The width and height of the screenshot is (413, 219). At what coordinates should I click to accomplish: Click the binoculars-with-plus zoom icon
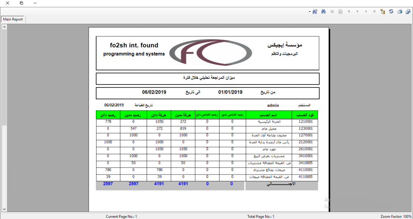[x=315, y=12]
